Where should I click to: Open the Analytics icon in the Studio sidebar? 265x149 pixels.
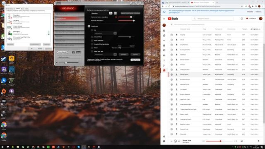click(x=164, y=46)
